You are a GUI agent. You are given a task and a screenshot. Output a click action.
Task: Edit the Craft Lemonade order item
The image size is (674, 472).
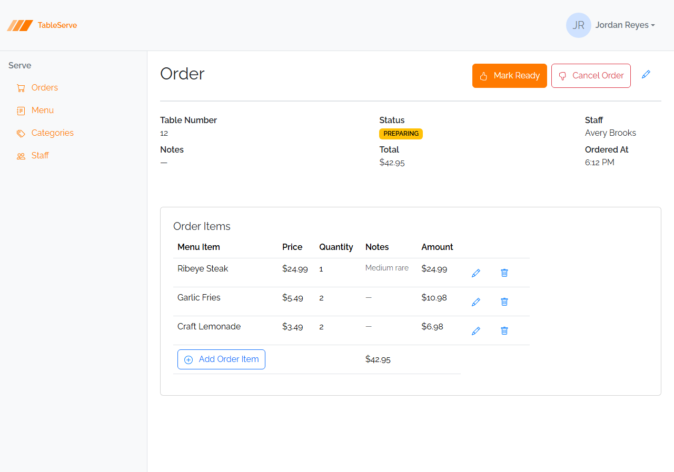pyautogui.click(x=476, y=331)
